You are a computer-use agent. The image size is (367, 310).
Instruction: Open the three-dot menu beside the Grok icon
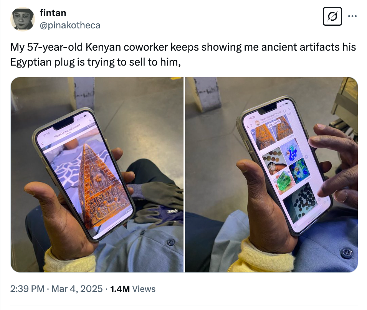coord(353,16)
